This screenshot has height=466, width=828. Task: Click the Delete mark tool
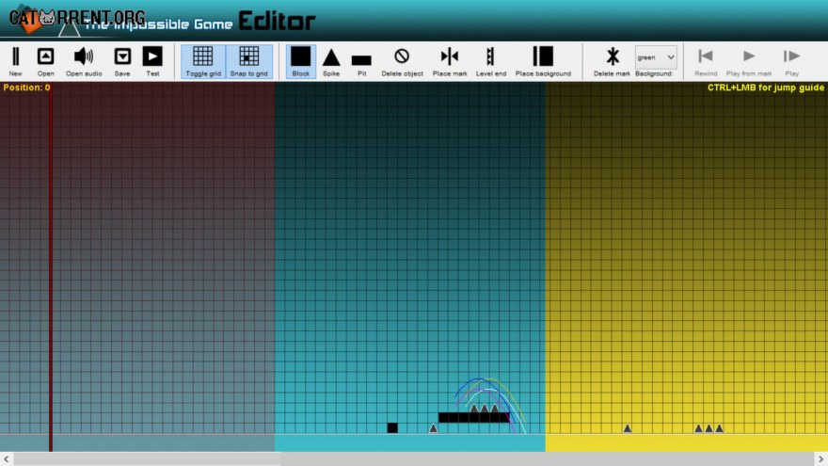(x=612, y=61)
